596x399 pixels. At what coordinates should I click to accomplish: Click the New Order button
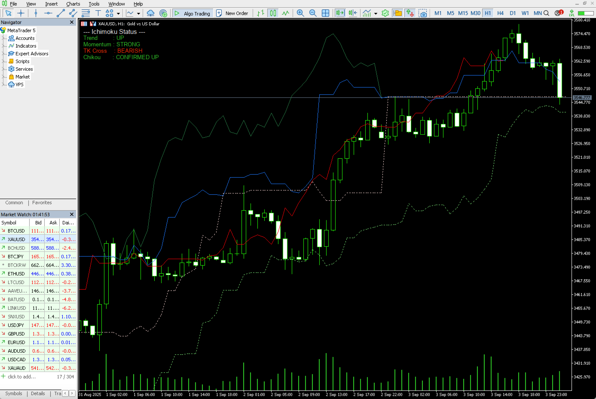tap(232, 13)
